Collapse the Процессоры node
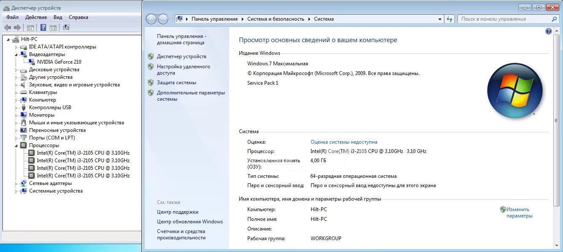This screenshot has height=252, width=563. (x=16, y=145)
